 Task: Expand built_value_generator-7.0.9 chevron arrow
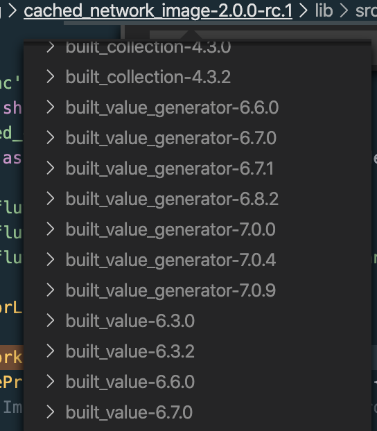(x=51, y=290)
